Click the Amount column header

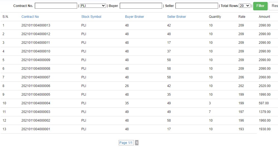(x=264, y=17)
